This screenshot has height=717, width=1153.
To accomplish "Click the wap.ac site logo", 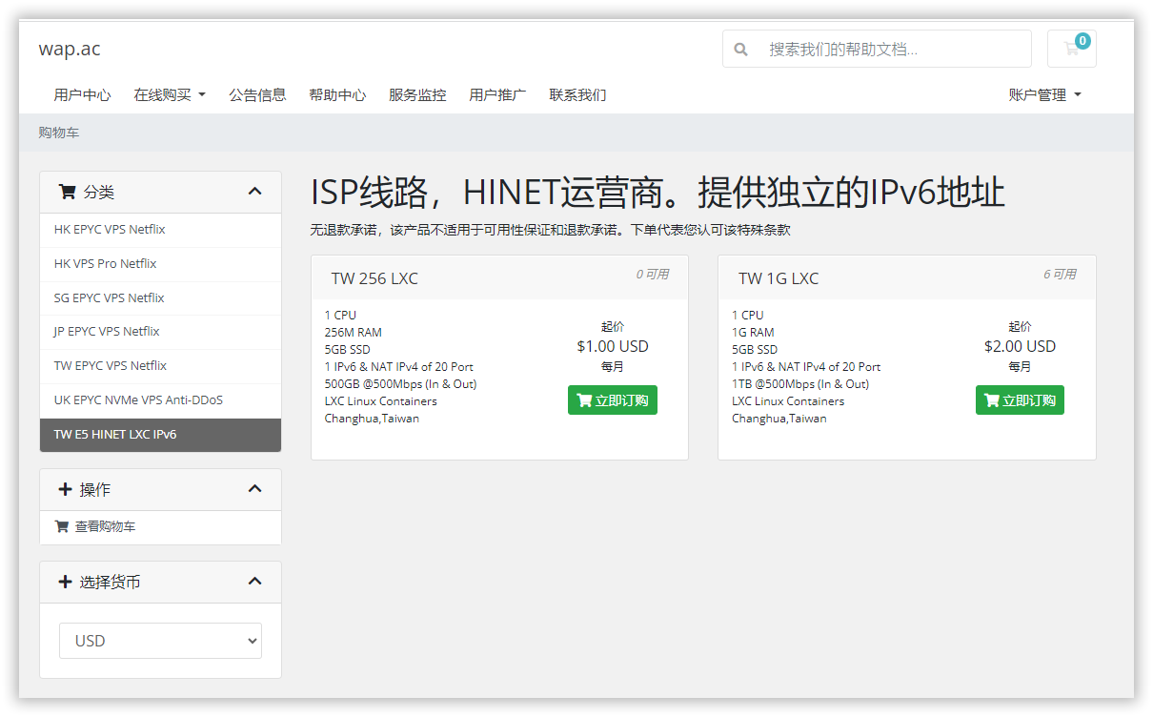I will [70, 49].
